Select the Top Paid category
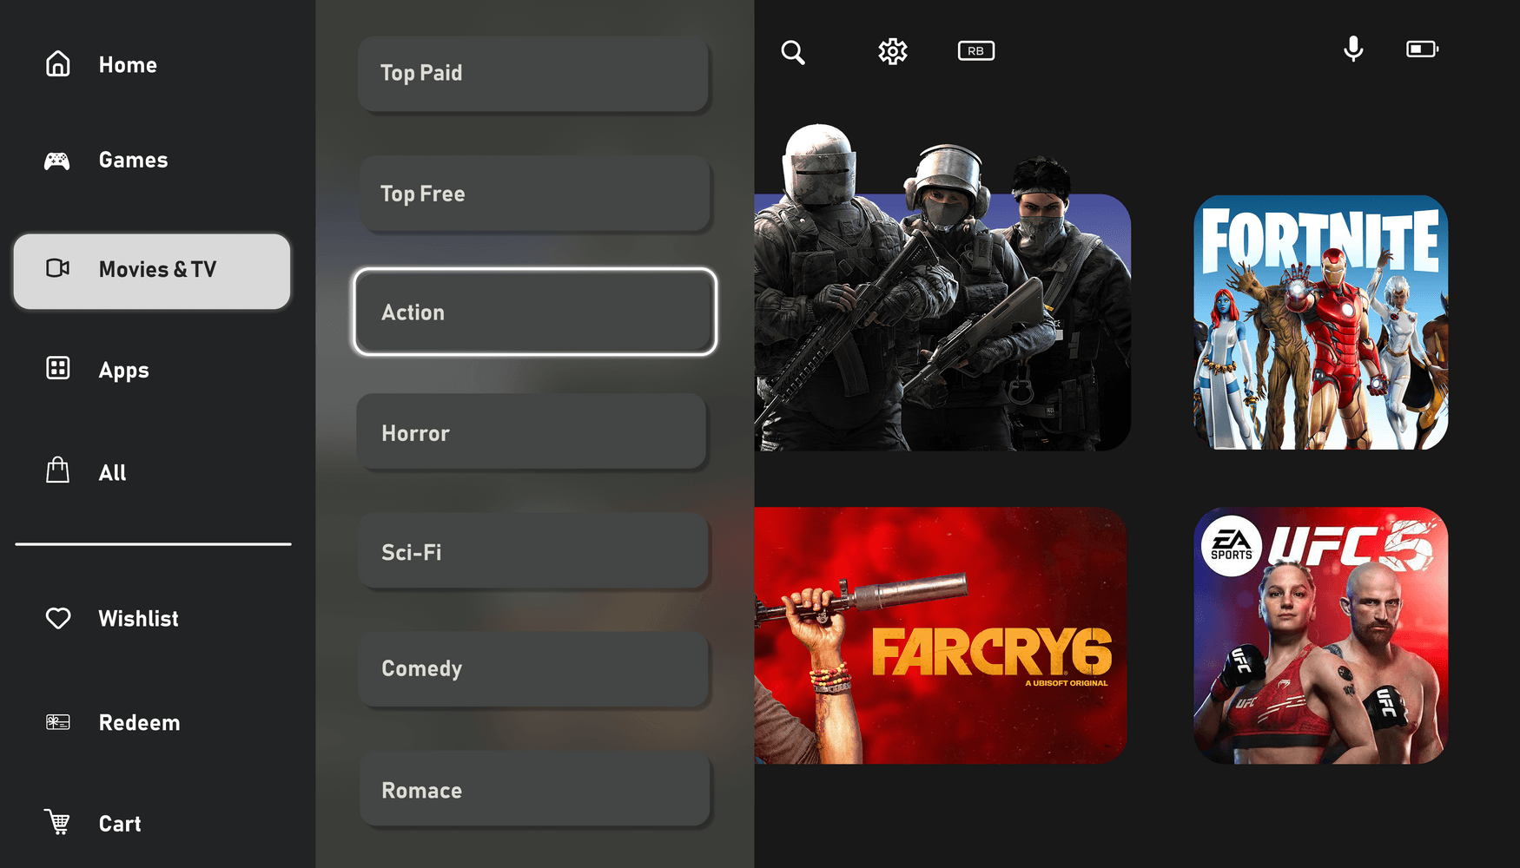 click(534, 74)
